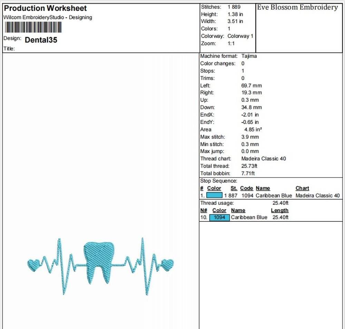This screenshot has height=329, width=345.
Task: Select the Area value '4.85 in²'
Action: tap(253, 129)
